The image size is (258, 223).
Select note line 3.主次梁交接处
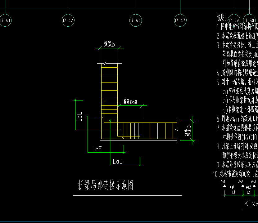[237, 45]
